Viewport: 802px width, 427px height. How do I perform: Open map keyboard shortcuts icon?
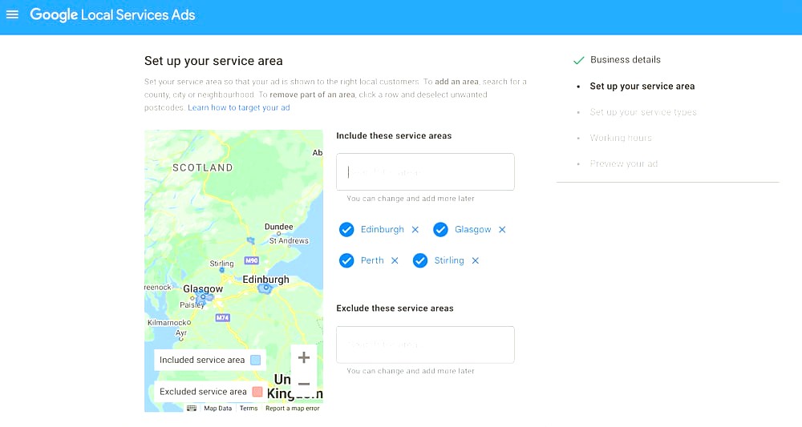(192, 408)
